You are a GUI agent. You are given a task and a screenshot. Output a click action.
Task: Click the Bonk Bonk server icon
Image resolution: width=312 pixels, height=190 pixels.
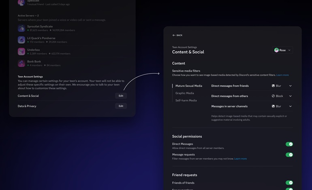pos(21,63)
